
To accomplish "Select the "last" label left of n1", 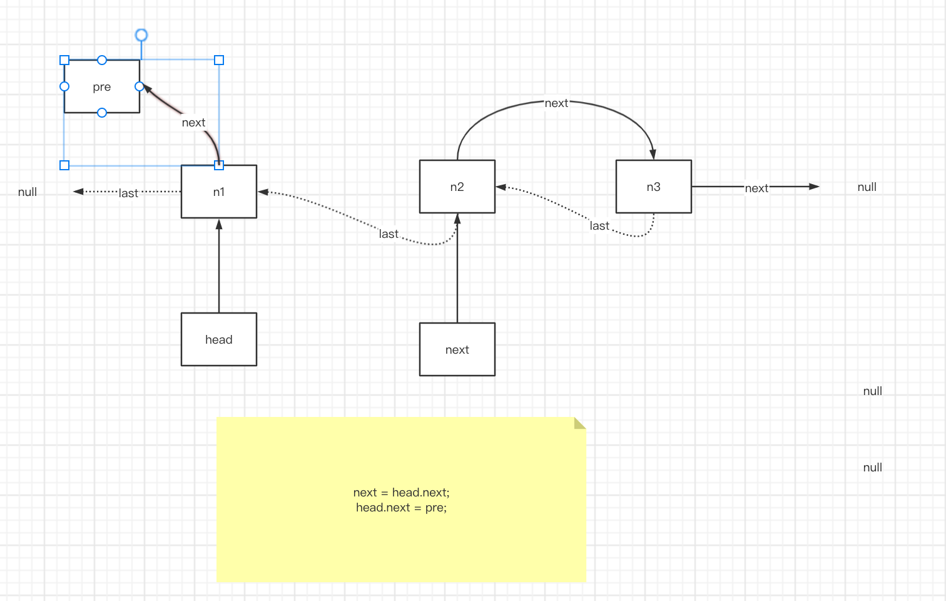I will 128,193.
